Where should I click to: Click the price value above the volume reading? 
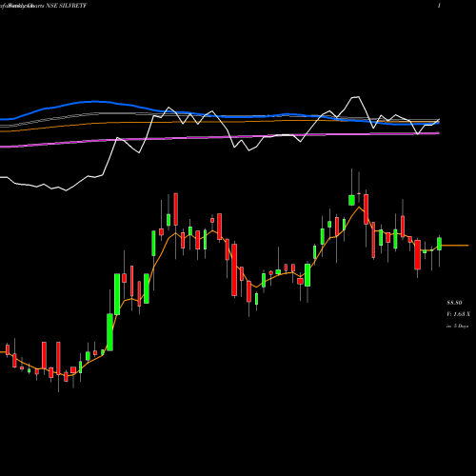(454, 303)
